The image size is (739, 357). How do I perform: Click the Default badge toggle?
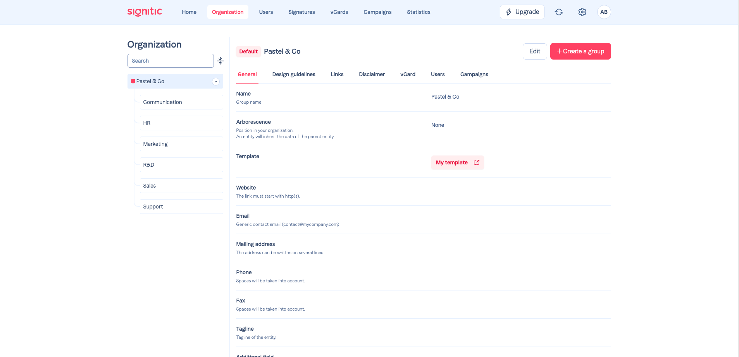(248, 51)
